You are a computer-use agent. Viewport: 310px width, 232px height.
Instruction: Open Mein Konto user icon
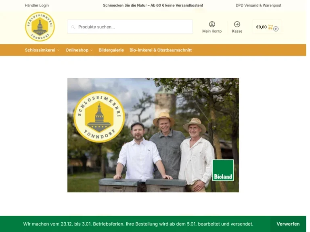pyautogui.click(x=212, y=24)
